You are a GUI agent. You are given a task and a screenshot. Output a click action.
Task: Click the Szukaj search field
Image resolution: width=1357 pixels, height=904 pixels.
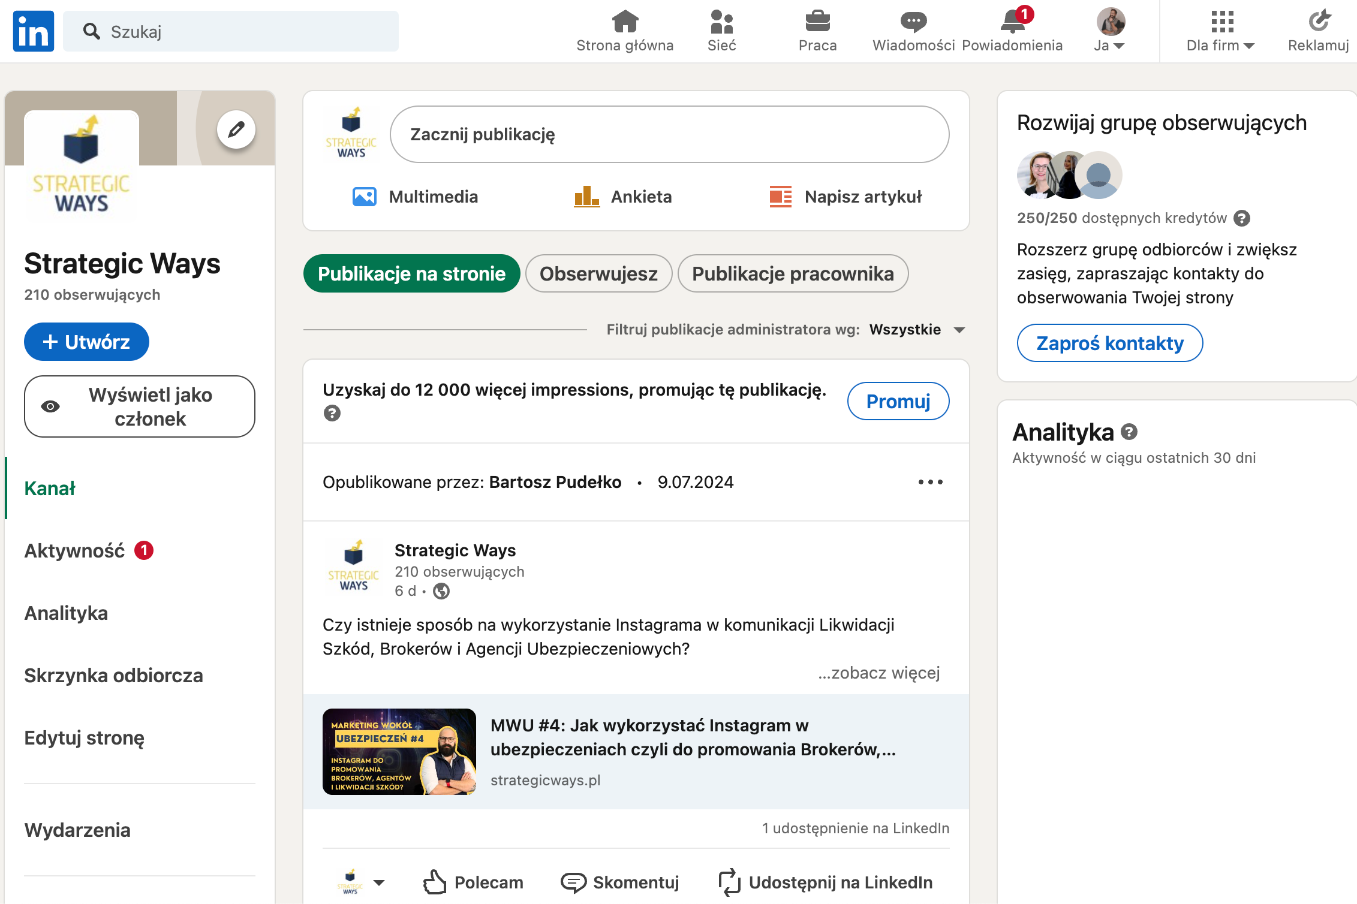tap(231, 31)
